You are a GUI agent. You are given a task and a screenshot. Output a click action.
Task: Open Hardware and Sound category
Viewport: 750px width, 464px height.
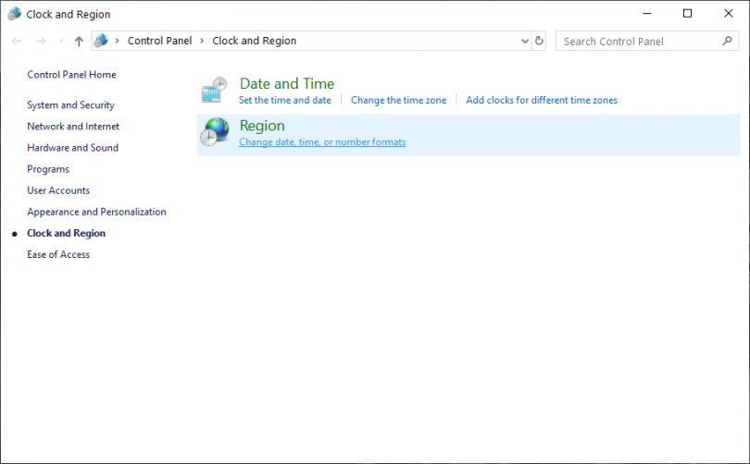pyautogui.click(x=73, y=148)
